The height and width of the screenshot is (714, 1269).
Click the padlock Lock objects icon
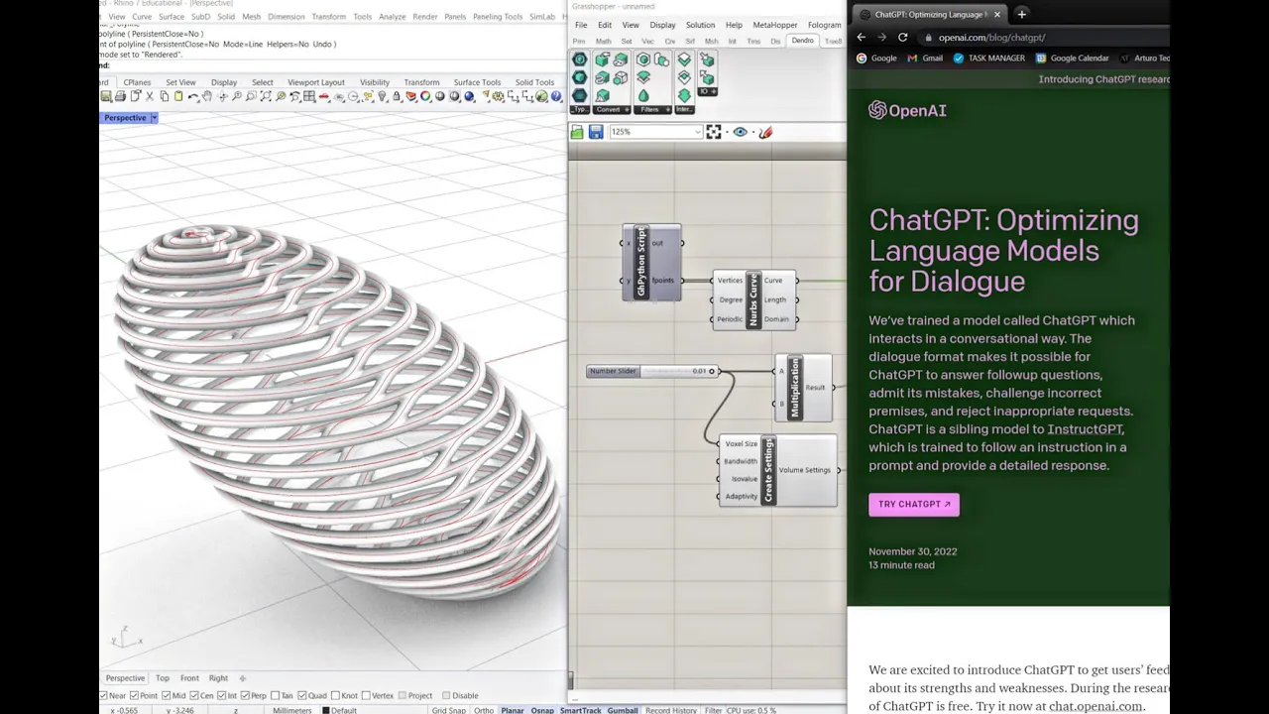pyautogui.click(x=397, y=96)
